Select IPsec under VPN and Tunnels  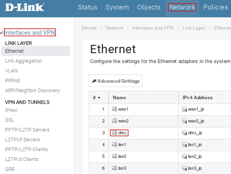click(11, 110)
